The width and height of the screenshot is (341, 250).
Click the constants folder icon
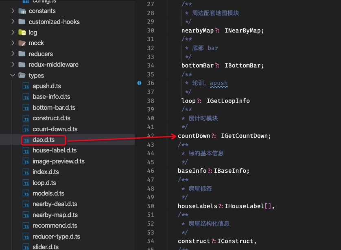tap(22, 11)
